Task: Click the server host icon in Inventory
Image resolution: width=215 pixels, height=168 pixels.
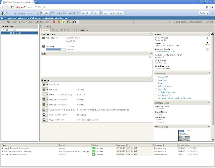Action: click(x=7, y=30)
